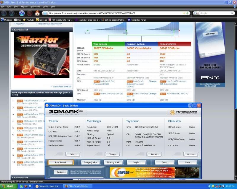This screenshot has height=189, width=237.
Task: Open the YouTube bookmark
Action: (x=28, y=20)
